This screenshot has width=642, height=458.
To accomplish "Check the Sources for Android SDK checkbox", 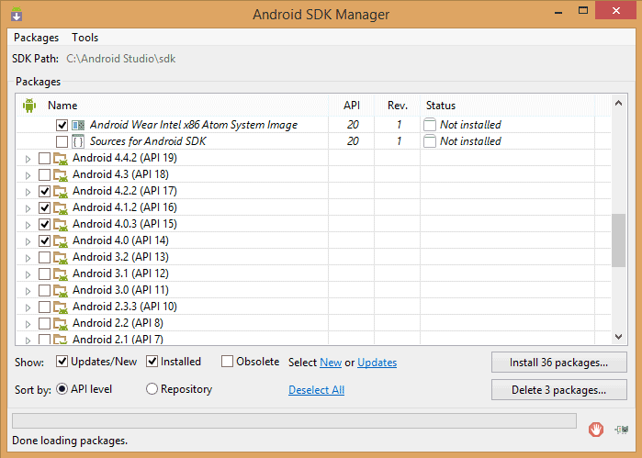I will pos(62,141).
